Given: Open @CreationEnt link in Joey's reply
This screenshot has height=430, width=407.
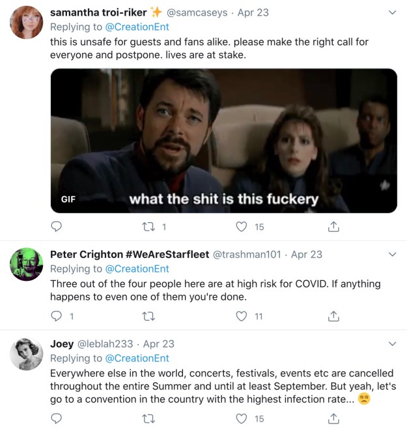Looking at the screenshot, I should 137,358.
